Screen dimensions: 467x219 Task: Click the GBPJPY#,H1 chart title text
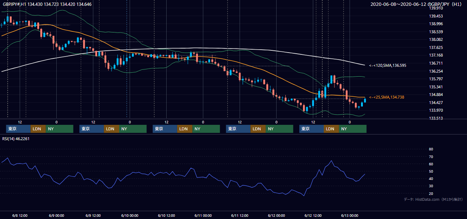pyautogui.click(x=48, y=4)
